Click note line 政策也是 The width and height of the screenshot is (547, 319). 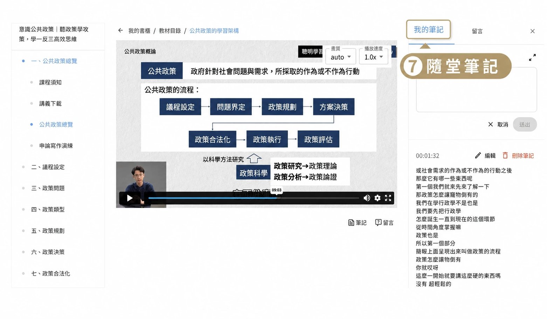[x=427, y=235]
